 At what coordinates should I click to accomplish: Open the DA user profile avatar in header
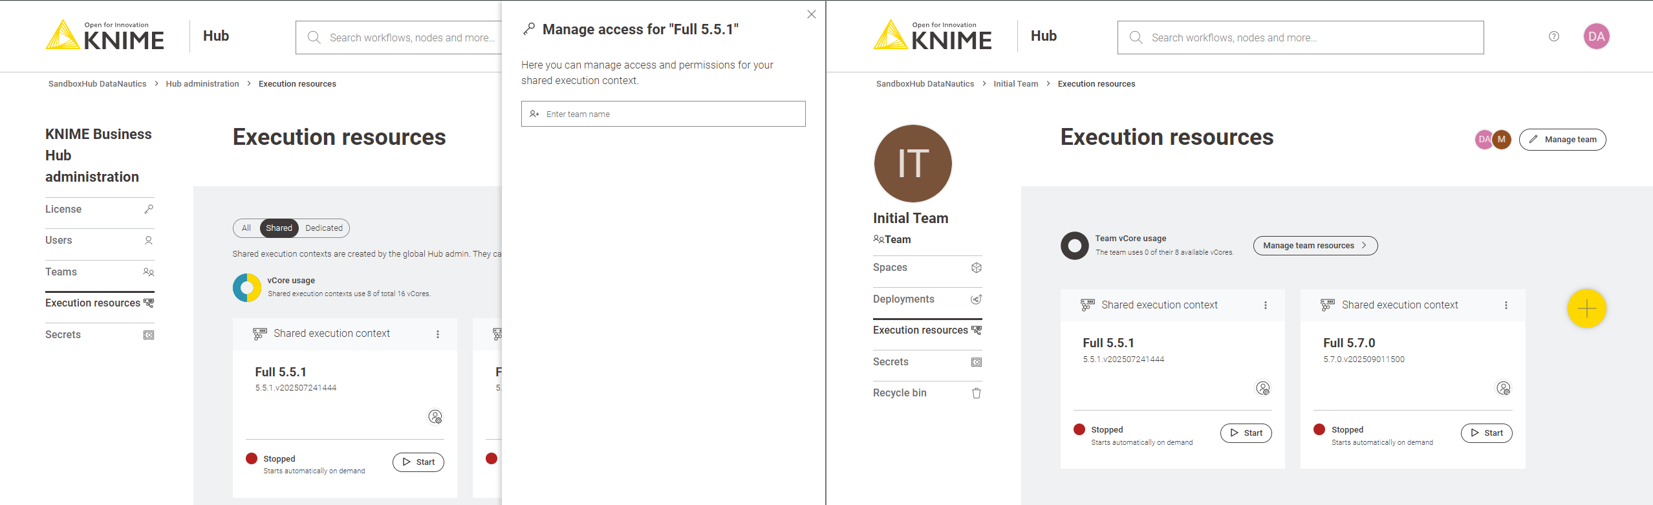tap(1595, 37)
